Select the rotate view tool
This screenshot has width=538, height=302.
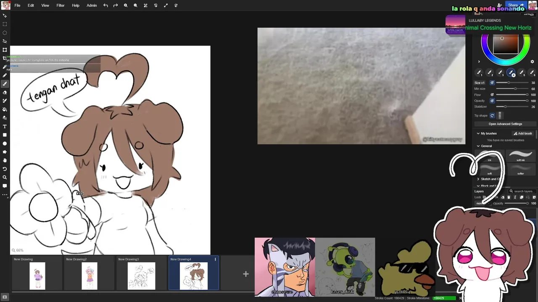click(x=5, y=169)
